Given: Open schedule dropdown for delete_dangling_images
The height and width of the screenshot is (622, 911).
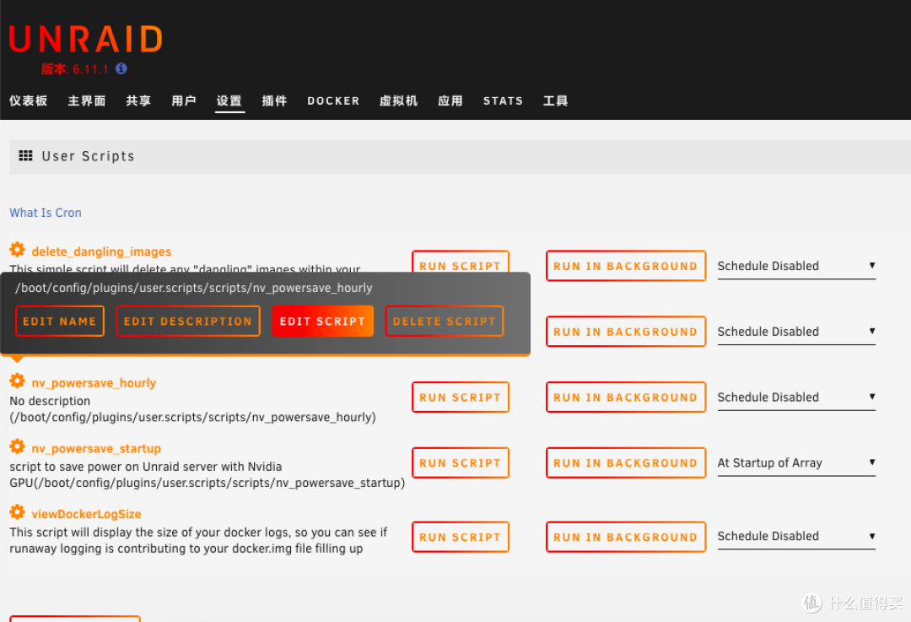Looking at the screenshot, I should click(795, 266).
